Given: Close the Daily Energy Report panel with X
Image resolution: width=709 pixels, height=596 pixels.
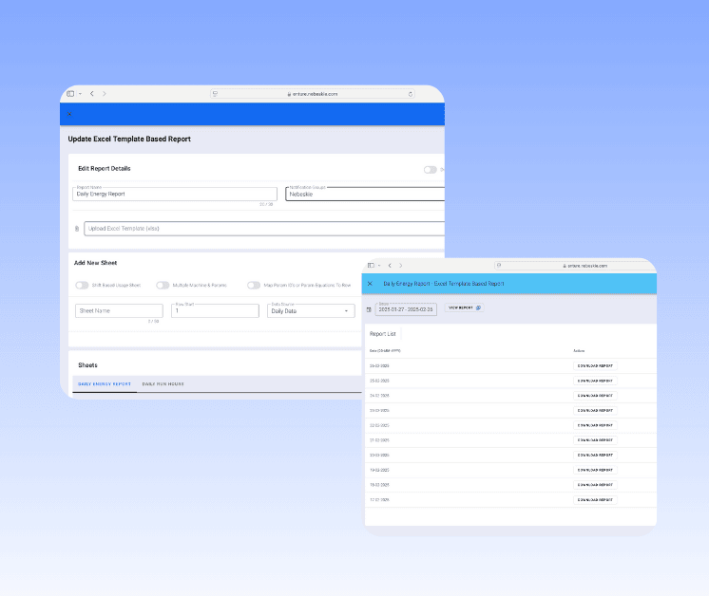Looking at the screenshot, I should pyautogui.click(x=370, y=284).
